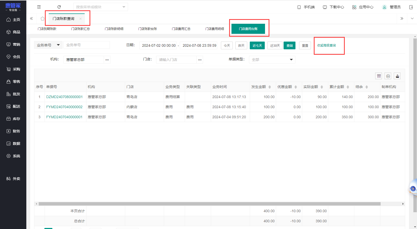Open column settings grid icon
Viewport: 417px width, 229px height.
tap(379, 76)
